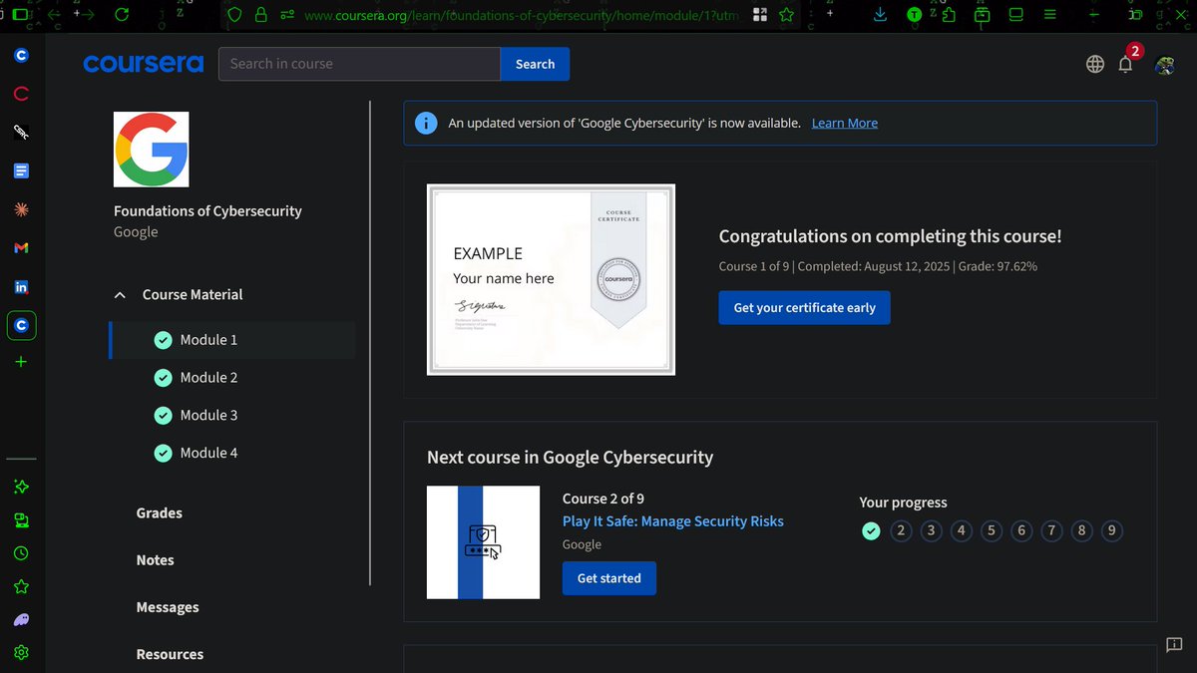This screenshot has height=673, width=1197.
Task: Open Play It Safe: Manage Security Risks link
Action: (673, 521)
